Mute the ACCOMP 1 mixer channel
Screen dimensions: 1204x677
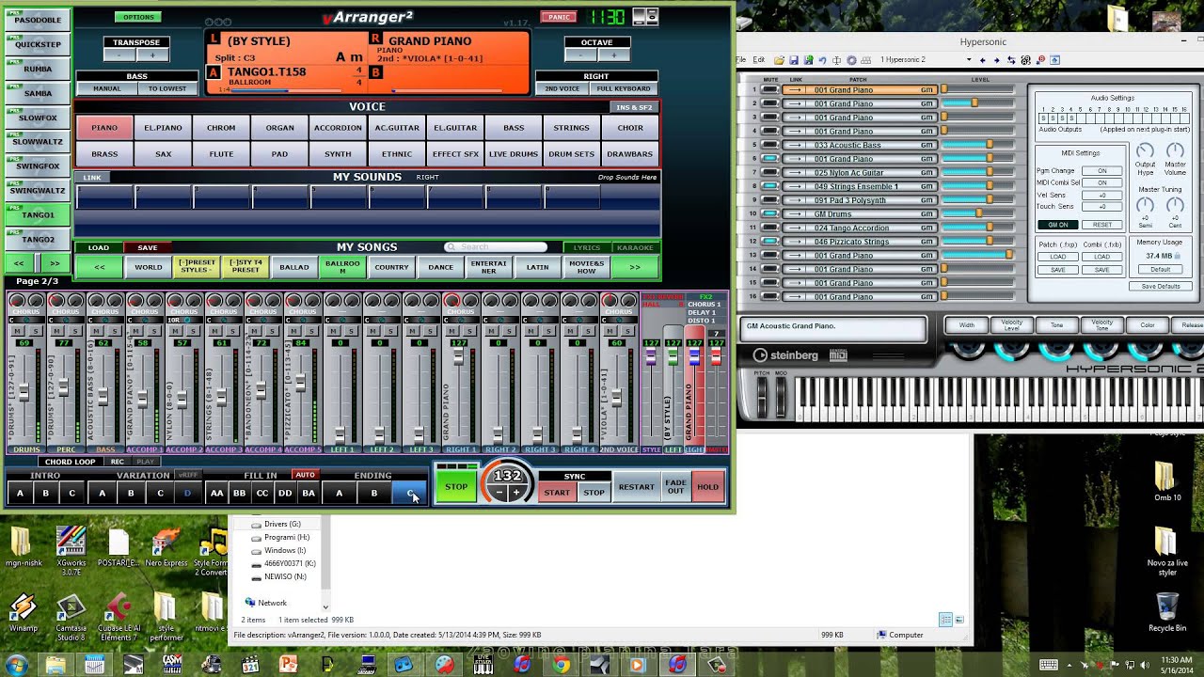point(137,331)
